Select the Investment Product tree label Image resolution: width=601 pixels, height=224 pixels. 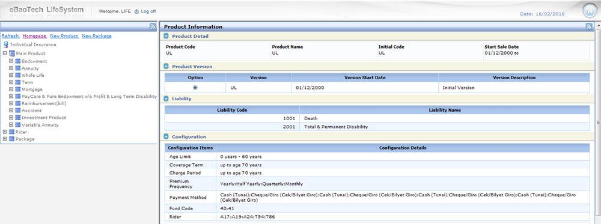click(44, 118)
